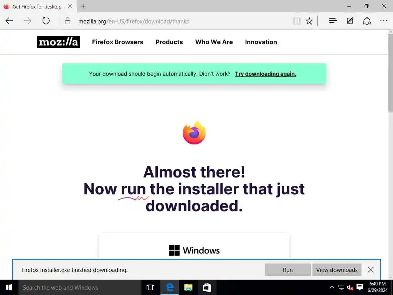
Task: Click the Windows logo beside Windows heading
Action: click(x=174, y=250)
